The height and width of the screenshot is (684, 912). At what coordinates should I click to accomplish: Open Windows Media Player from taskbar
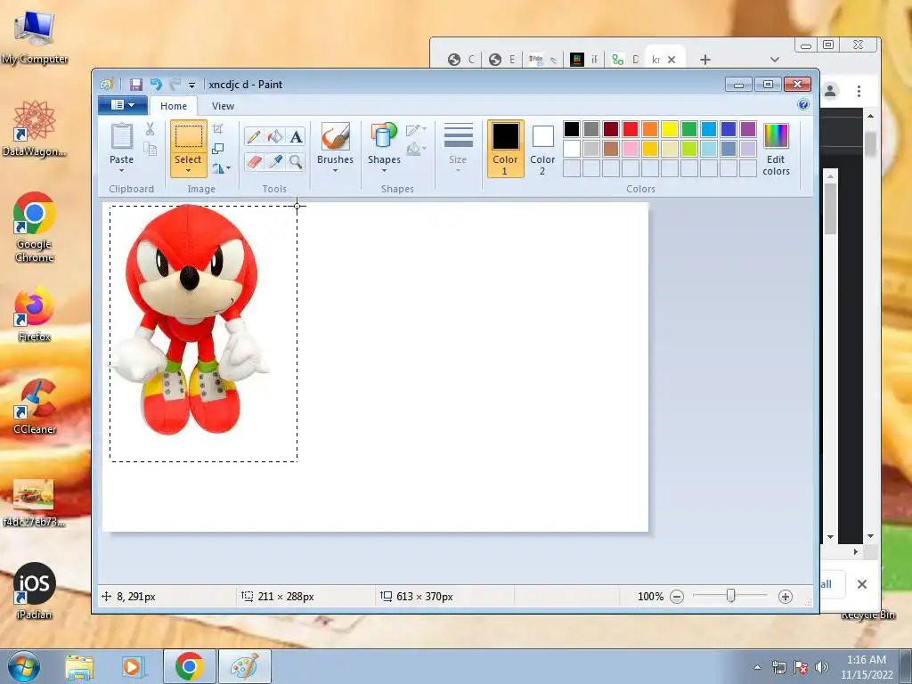tap(132, 667)
